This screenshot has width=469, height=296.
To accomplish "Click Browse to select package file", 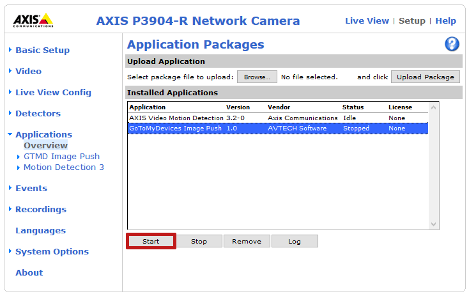I will (x=257, y=77).
